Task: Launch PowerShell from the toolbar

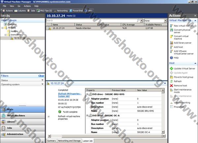Action: click(76, 11)
